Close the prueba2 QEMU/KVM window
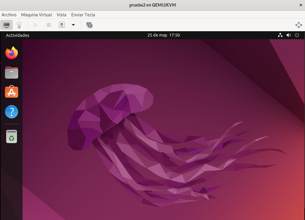 point(301,5)
